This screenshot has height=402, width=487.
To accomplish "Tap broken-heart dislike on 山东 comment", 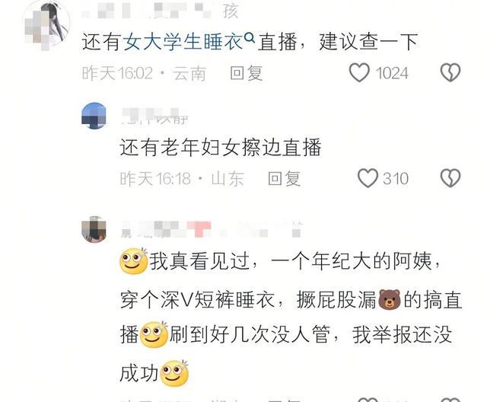I will click(450, 178).
